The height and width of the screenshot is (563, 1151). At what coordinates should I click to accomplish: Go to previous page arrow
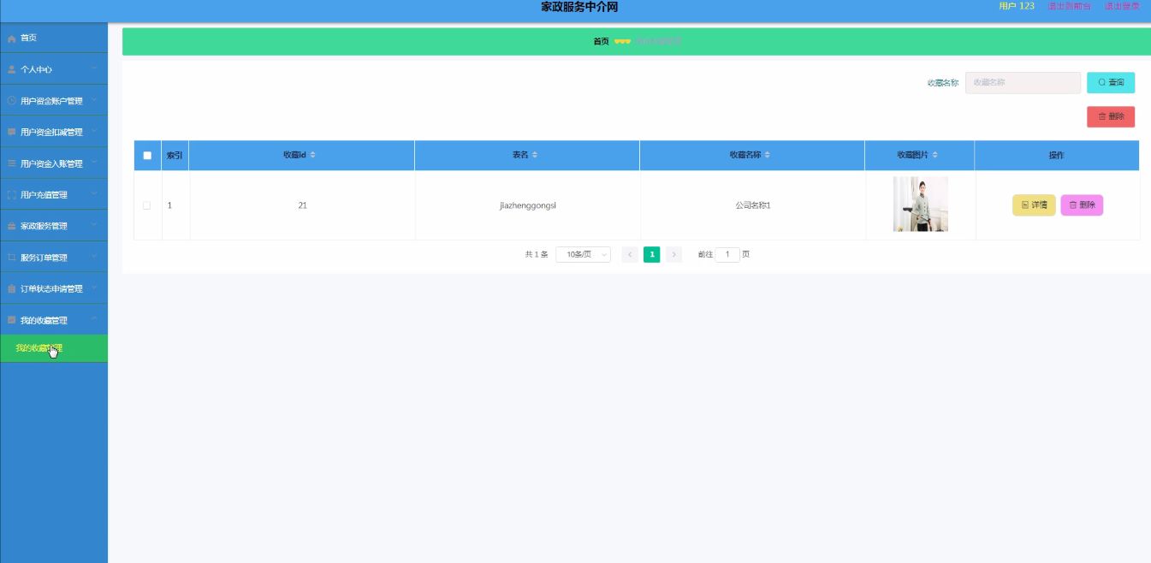tap(630, 254)
